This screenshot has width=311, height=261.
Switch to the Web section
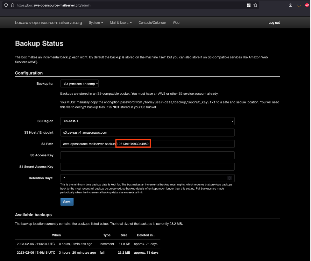click(x=176, y=23)
